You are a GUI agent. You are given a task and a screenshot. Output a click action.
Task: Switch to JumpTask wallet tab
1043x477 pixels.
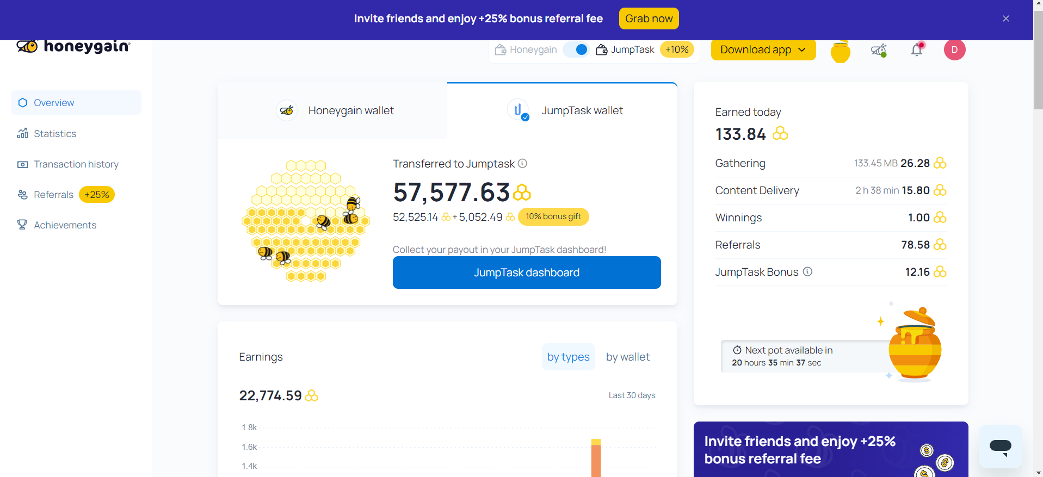[x=562, y=111]
